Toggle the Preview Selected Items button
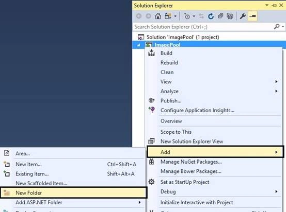286x212 pixels. 252,16
